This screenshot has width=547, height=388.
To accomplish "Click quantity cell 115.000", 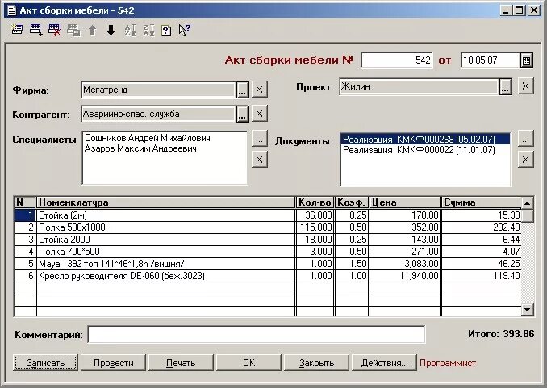I will pyautogui.click(x=315, y=227).
